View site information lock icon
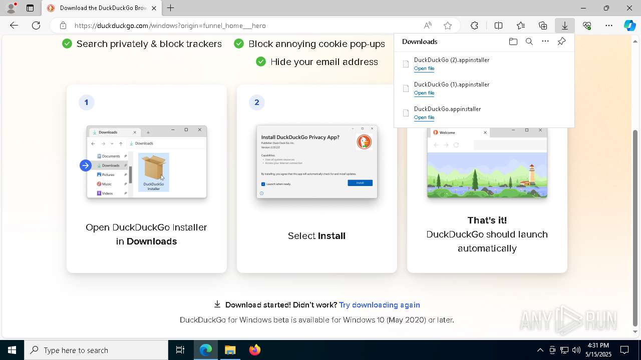This screenshot has height=360, width=641. (63, 25)
